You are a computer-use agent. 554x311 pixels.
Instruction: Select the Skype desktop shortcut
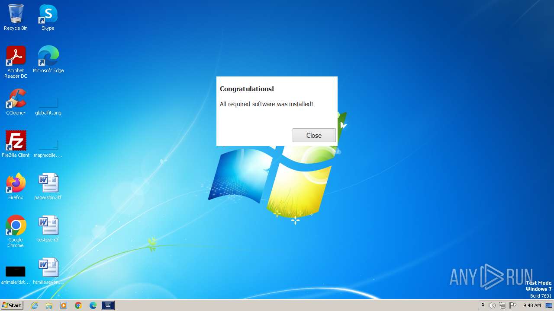[x=48, y=17]
